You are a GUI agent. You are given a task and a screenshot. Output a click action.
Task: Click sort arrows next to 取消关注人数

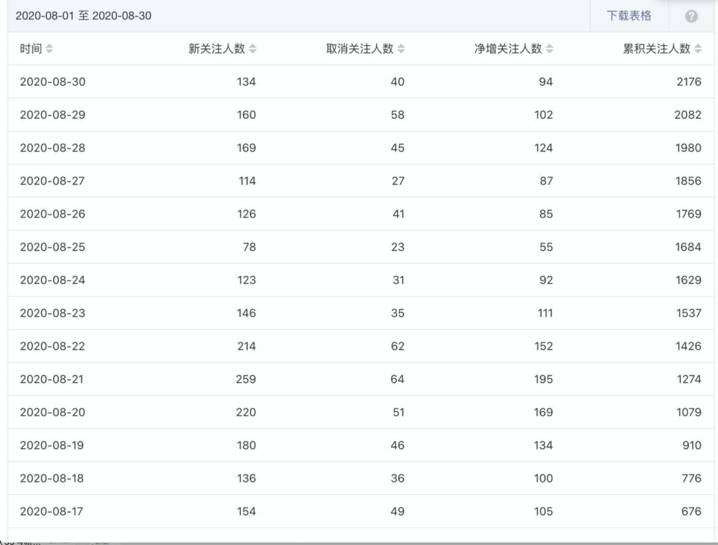point(401,49)
